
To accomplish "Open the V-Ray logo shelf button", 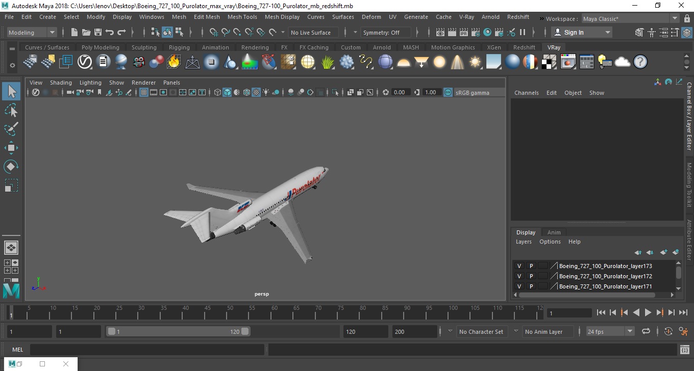I will click(85, 62).
